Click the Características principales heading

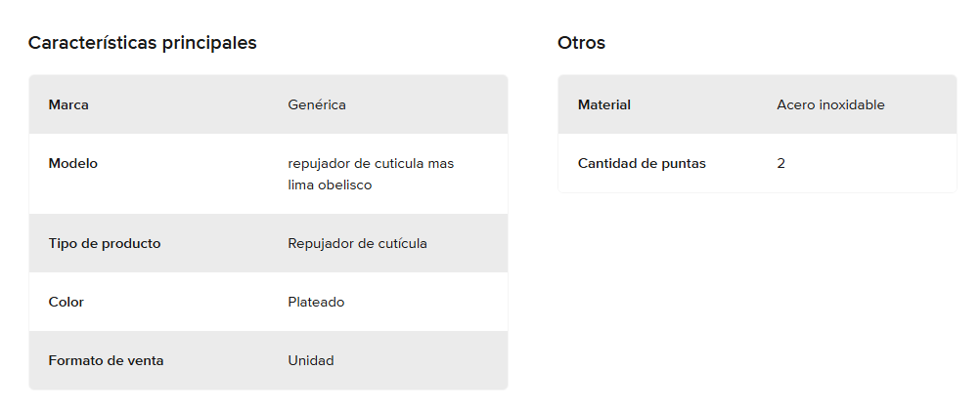(143, 43)
